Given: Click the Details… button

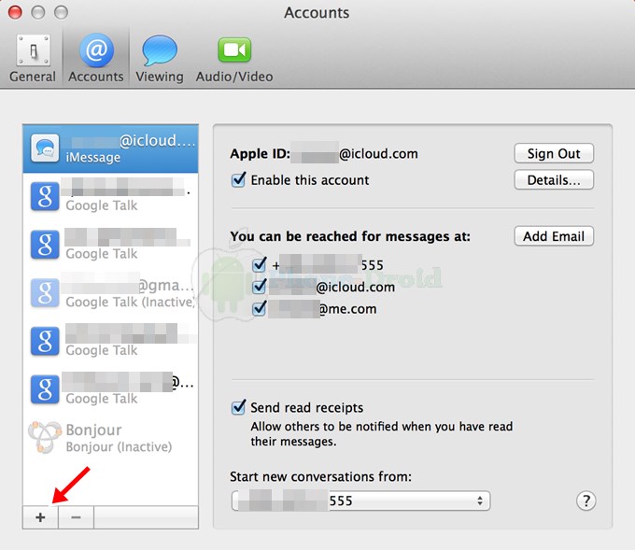Looking at the screenshot, I should pos(554,180).
